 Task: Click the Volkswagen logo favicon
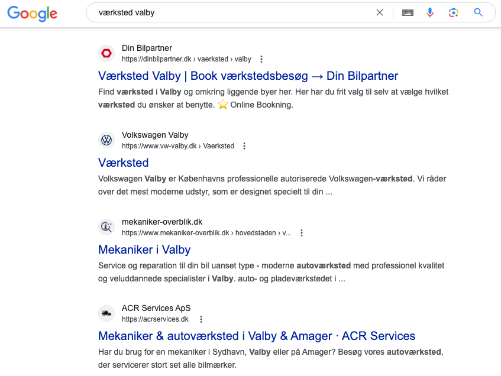pos(106,140)
